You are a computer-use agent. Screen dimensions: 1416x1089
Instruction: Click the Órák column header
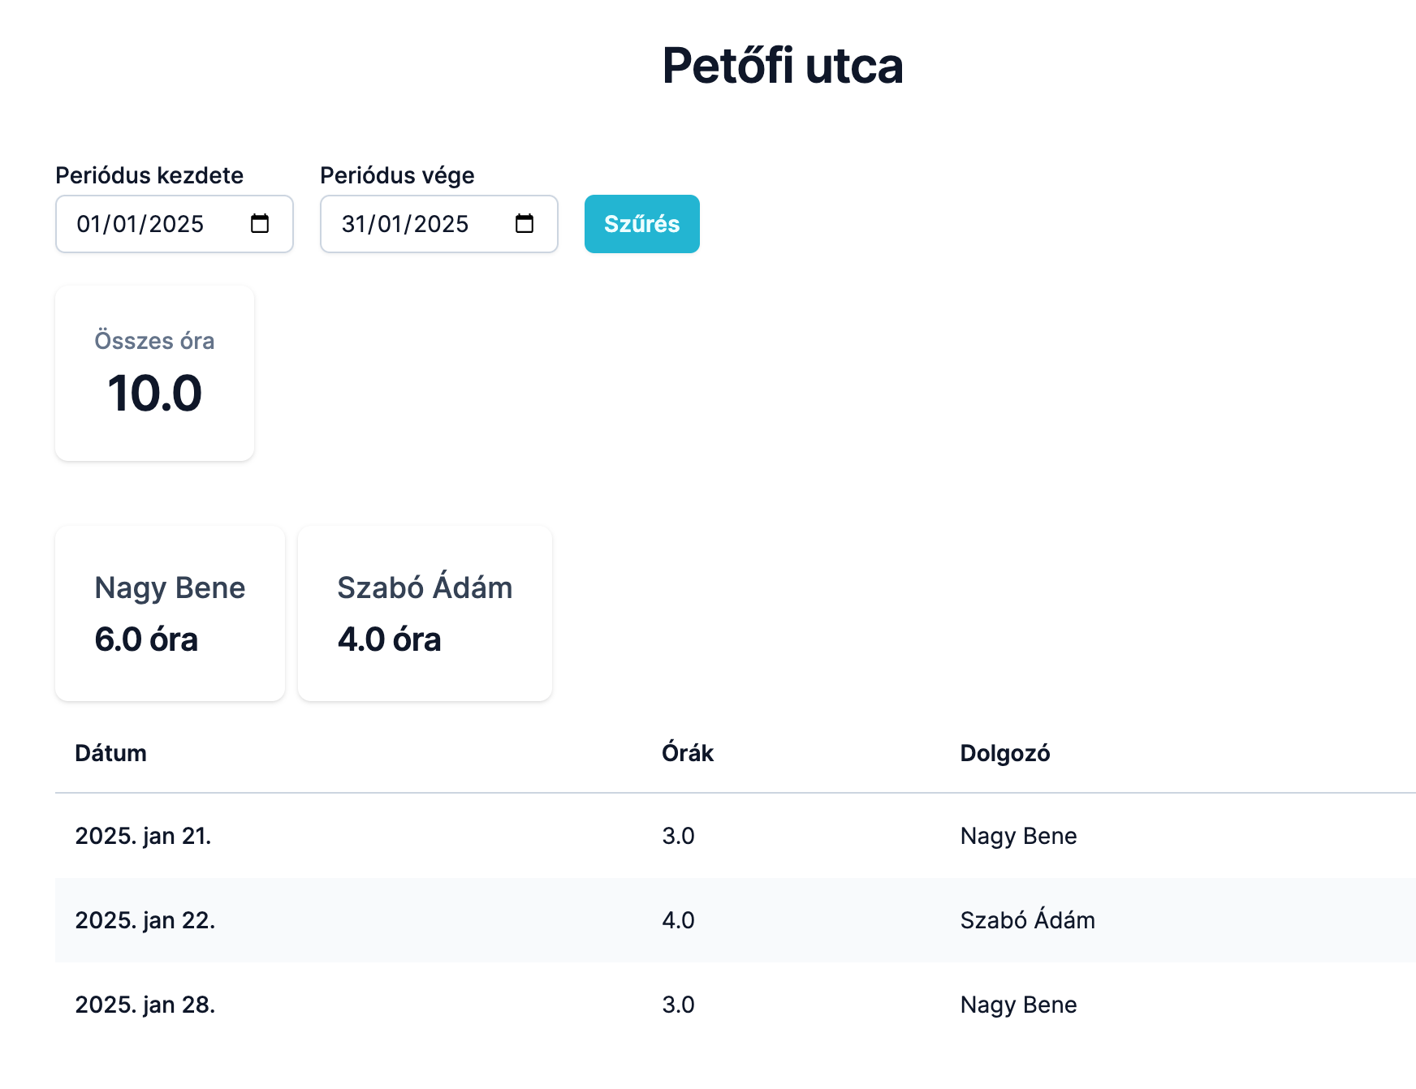click(687, 753)
